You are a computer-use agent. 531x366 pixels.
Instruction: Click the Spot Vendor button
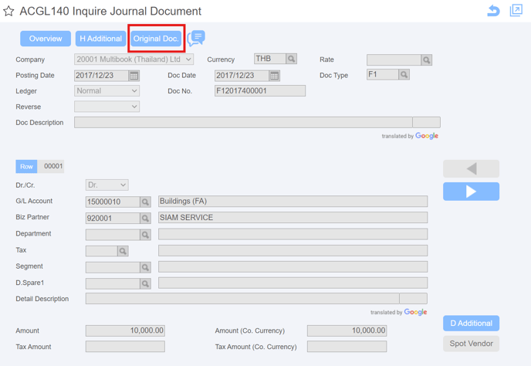pos(471,344)
